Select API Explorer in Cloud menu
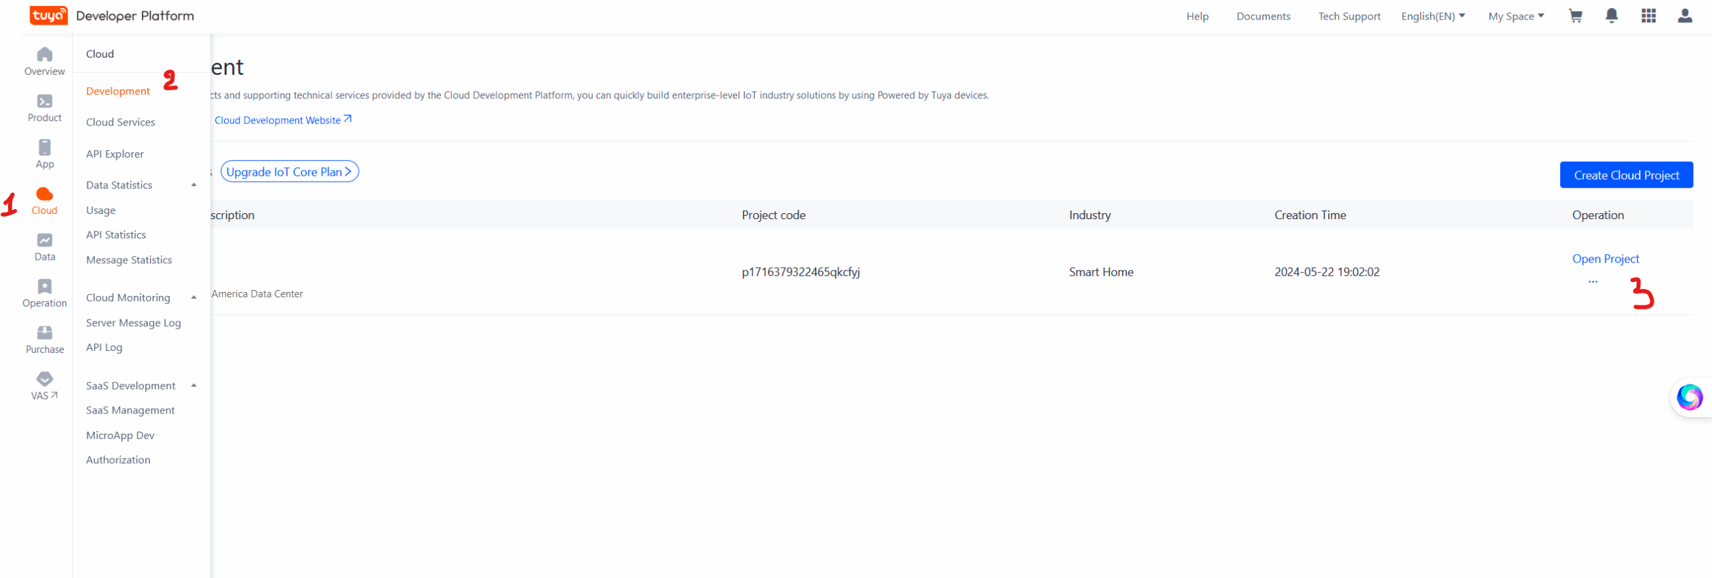This screenshot has width=1712, height=578. [115, 154]
